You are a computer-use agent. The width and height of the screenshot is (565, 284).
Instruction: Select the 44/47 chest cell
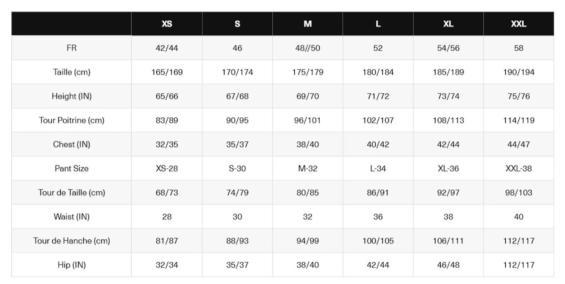(518, 144)
